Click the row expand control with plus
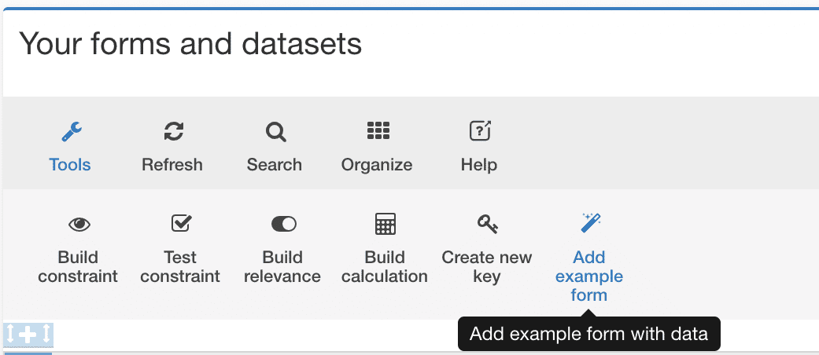819x355 pixels. click(28, 334)
